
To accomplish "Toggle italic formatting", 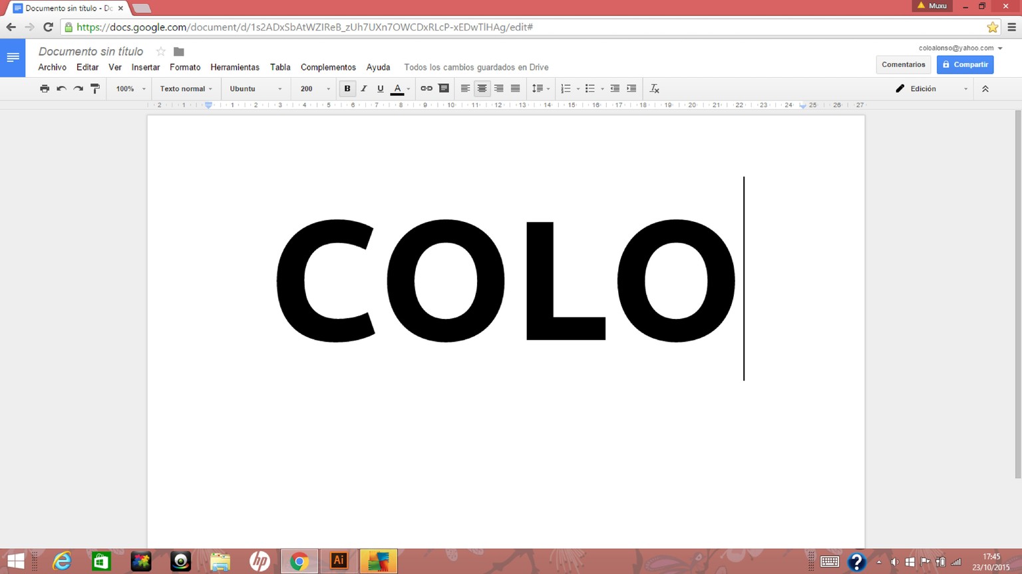I will [x=364, y=88].
